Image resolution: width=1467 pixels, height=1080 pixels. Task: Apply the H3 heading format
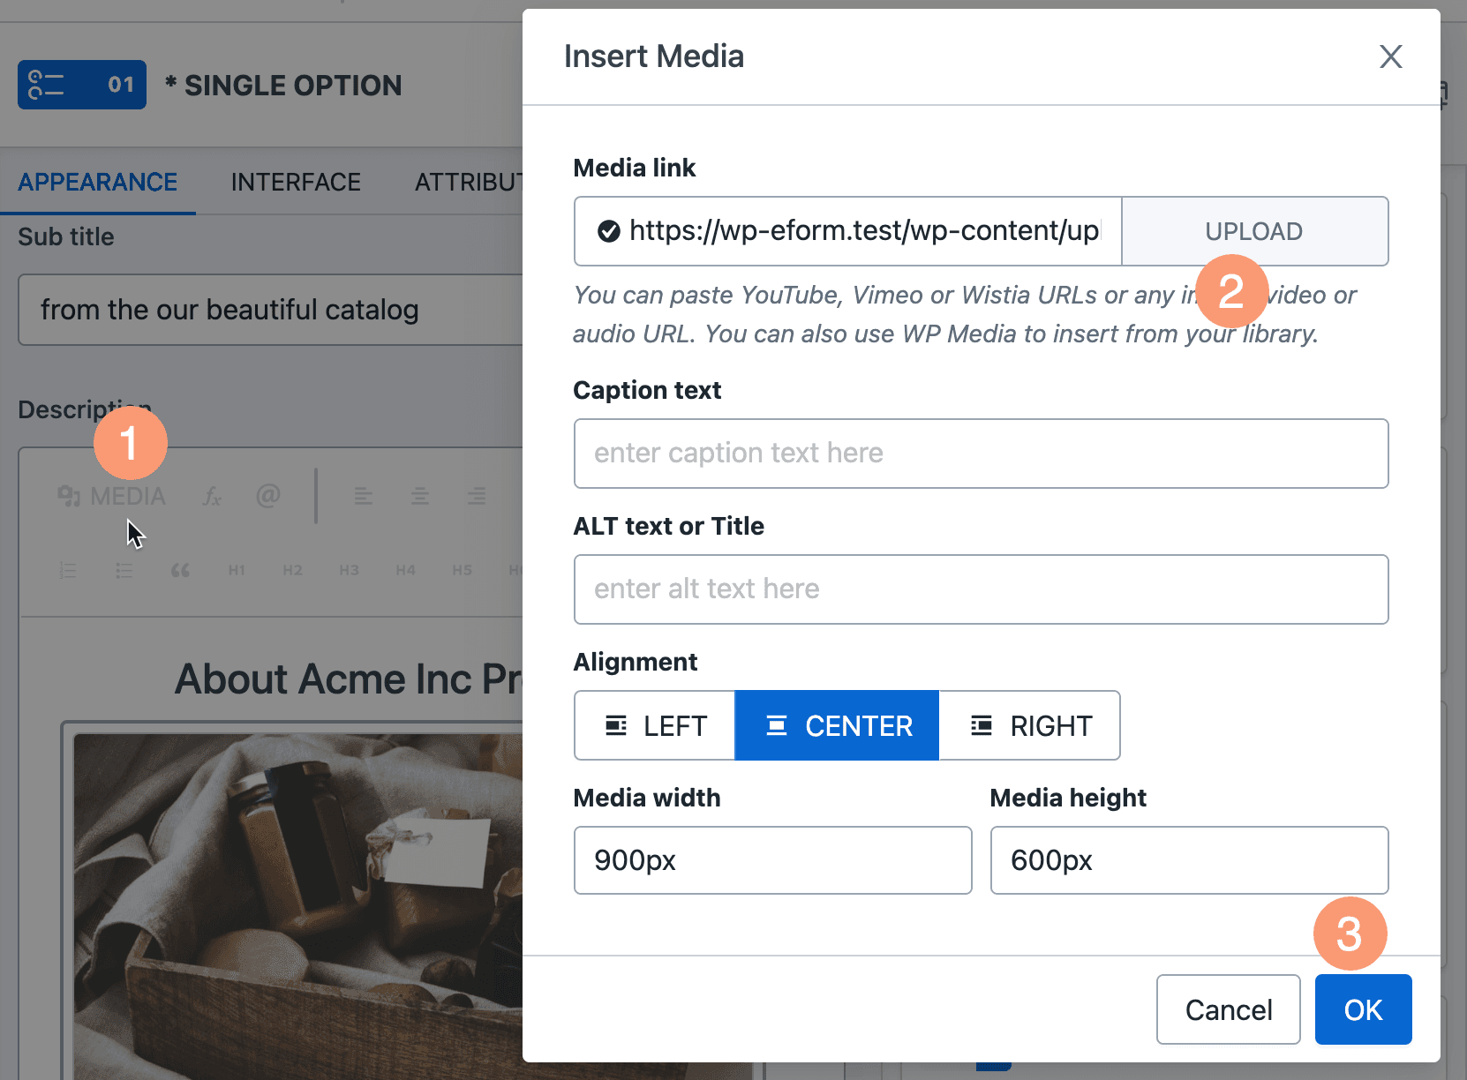350,570
